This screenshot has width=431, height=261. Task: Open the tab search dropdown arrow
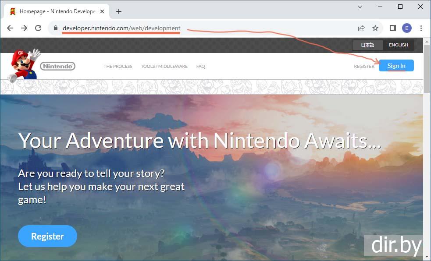tap(360, 7)
